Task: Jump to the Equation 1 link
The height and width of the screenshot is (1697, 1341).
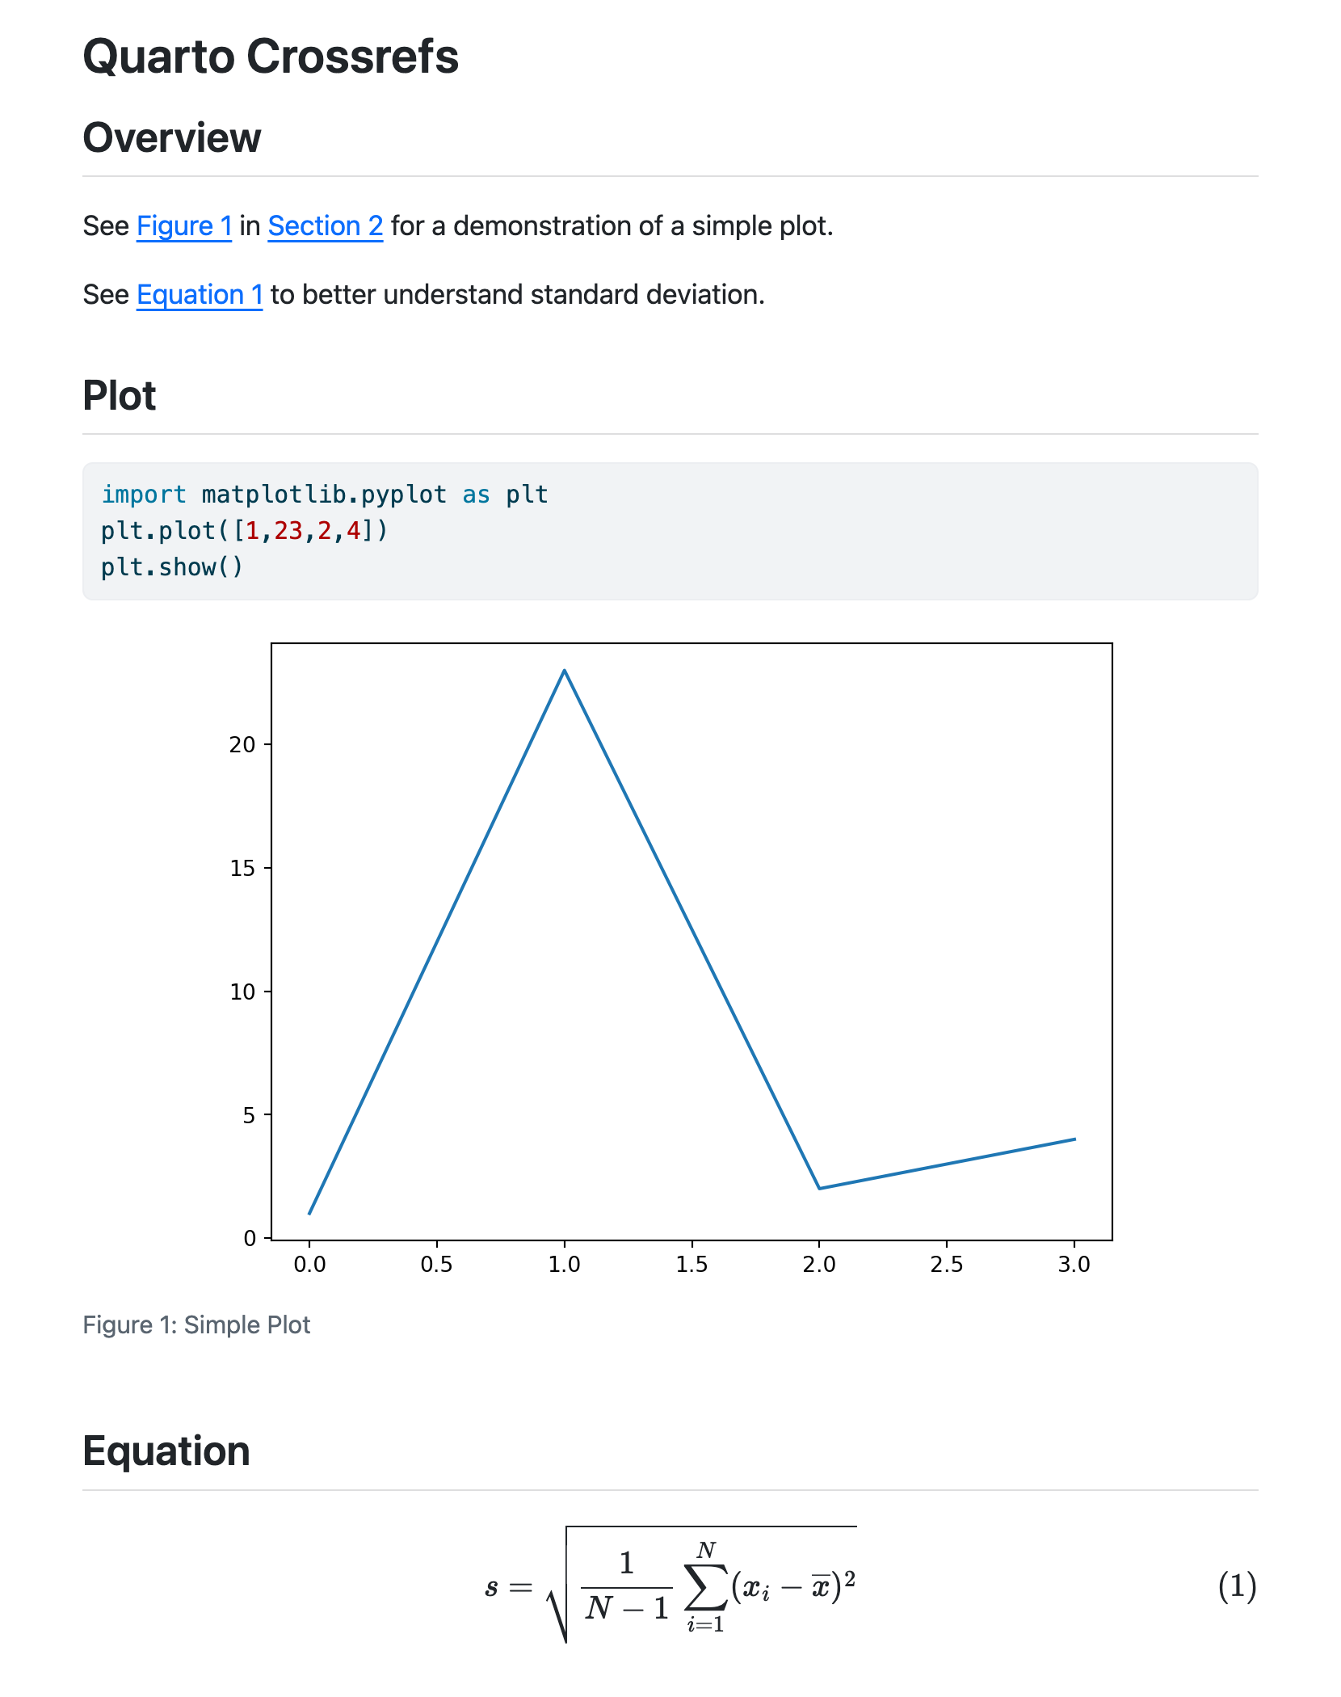Action: [199, 295]
